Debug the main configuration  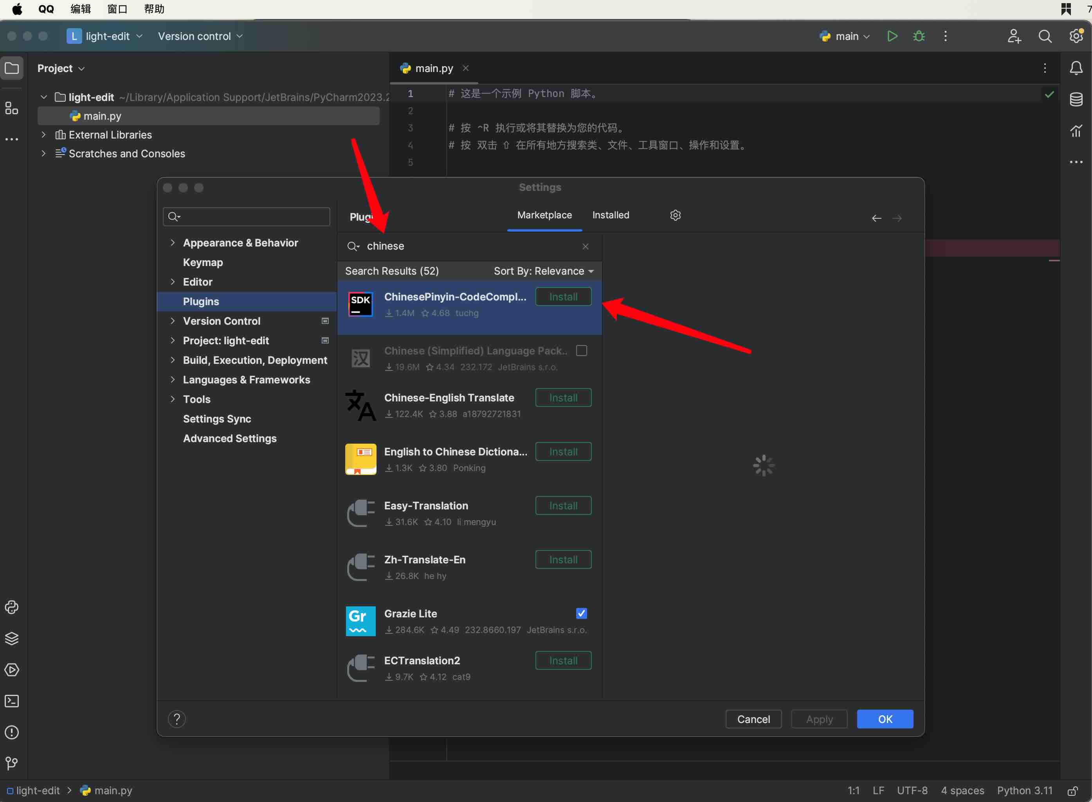919,36
